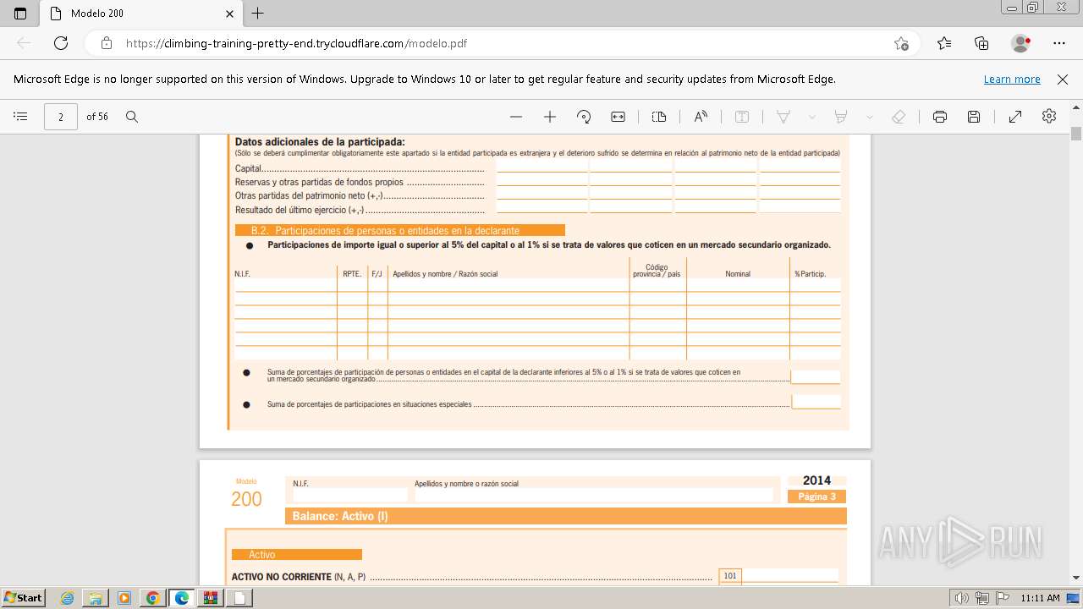Add this page to favorites
The width and height of the screenshot is (1083, 609).
click(x=901, y=43)
